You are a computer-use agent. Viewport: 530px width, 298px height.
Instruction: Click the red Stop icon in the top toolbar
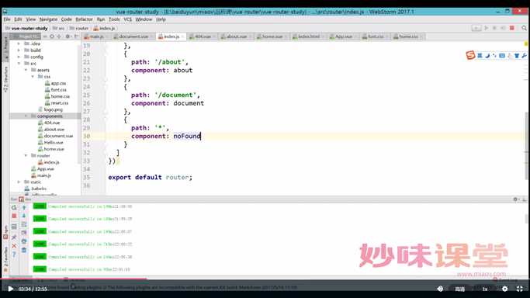pos(512,28)
